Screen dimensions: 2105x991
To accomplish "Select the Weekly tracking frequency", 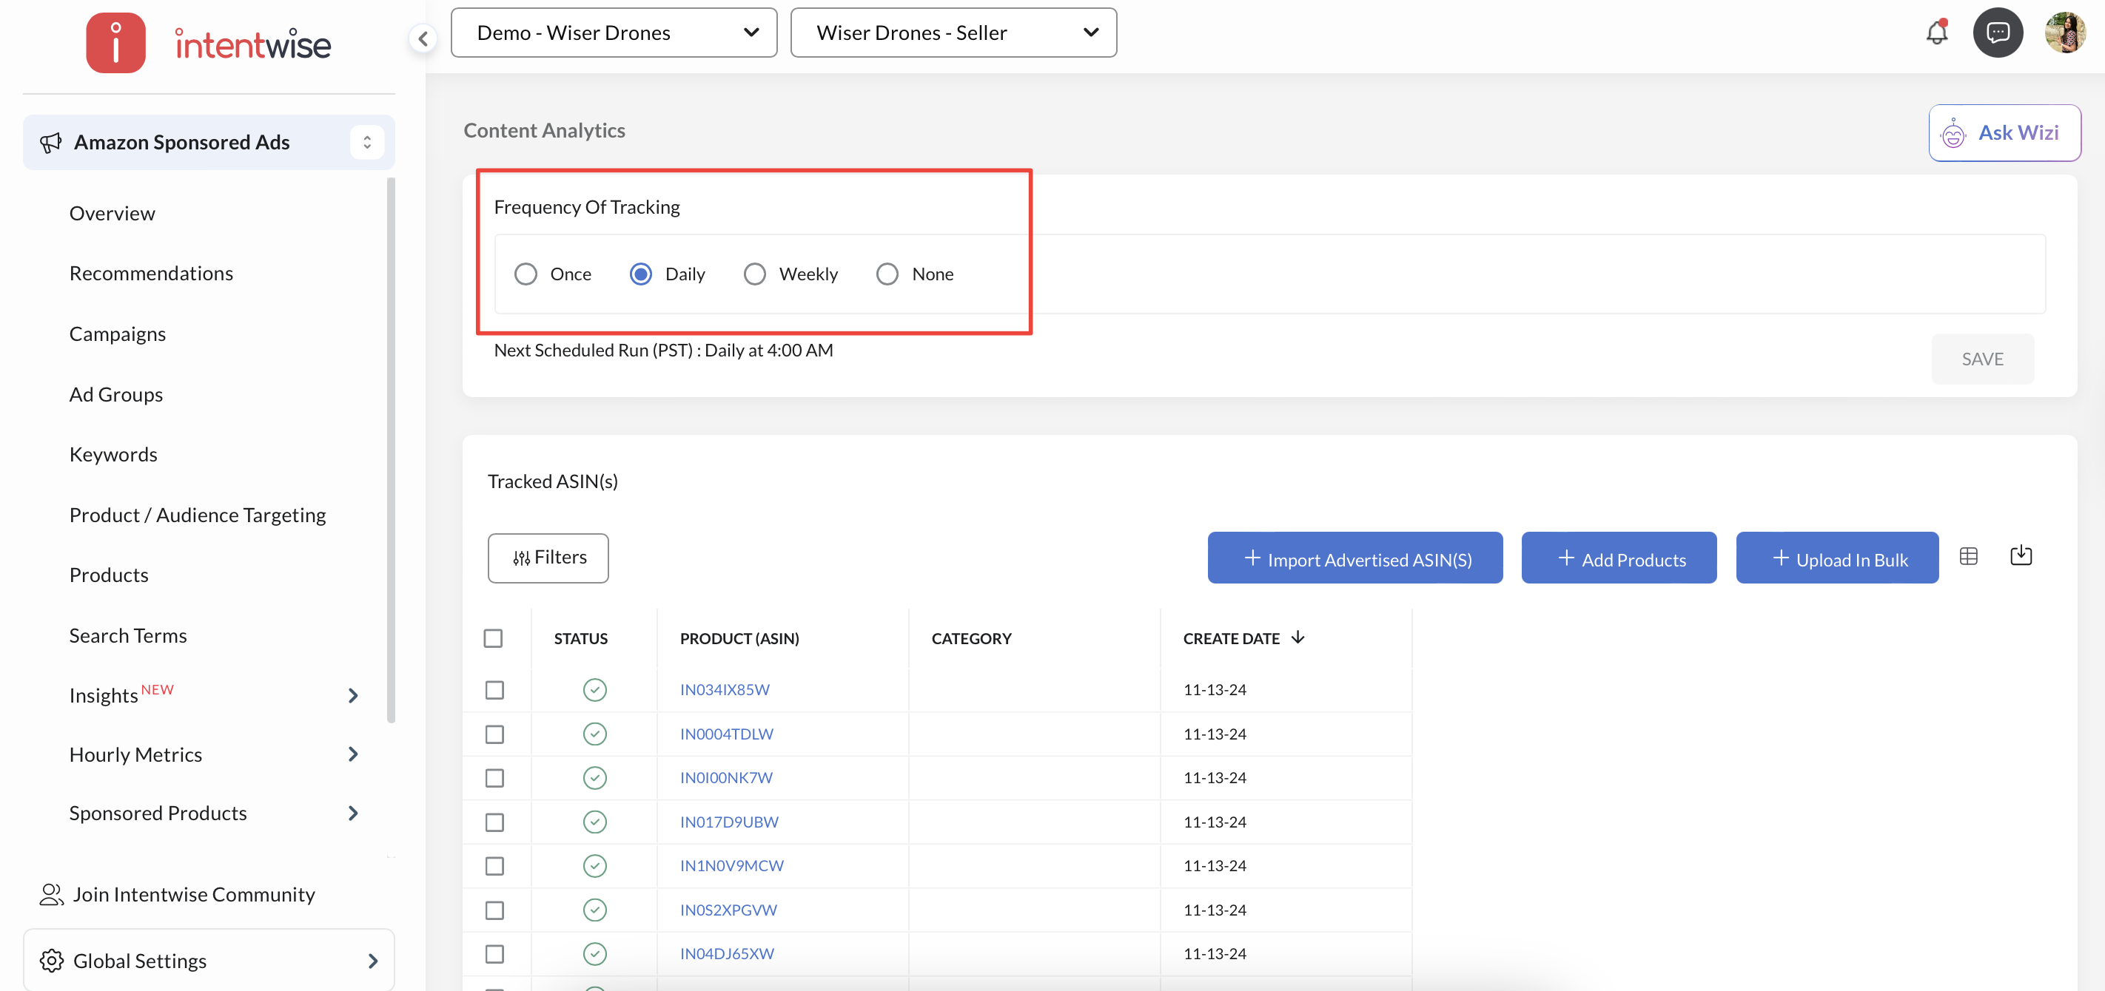I will 754,274.
